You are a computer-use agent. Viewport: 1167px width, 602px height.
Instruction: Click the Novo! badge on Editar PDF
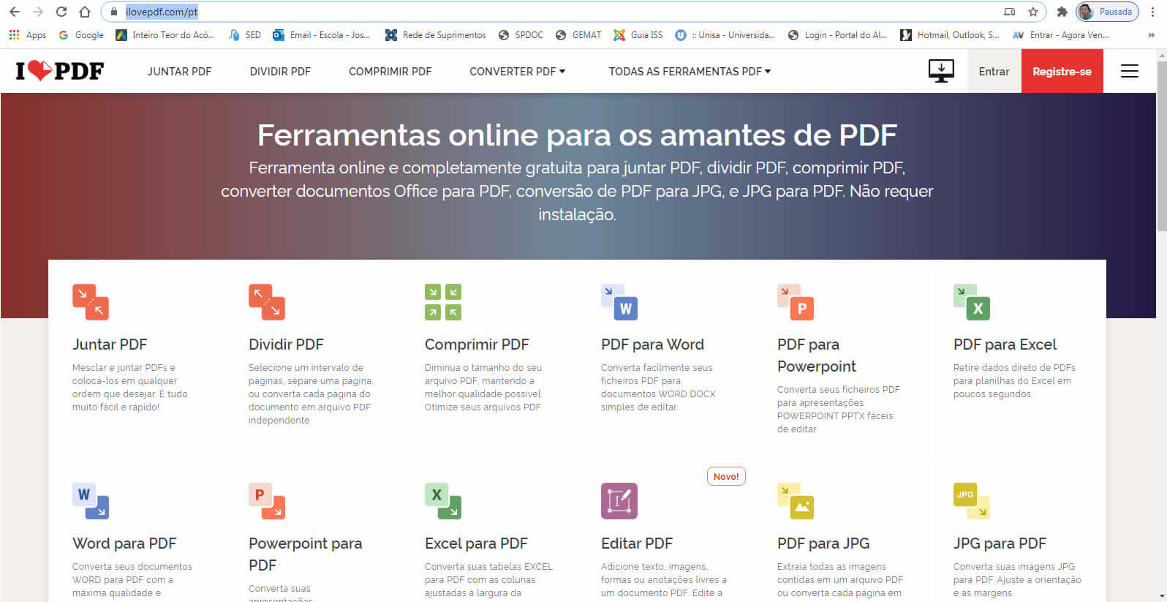[x=726, y=476]
